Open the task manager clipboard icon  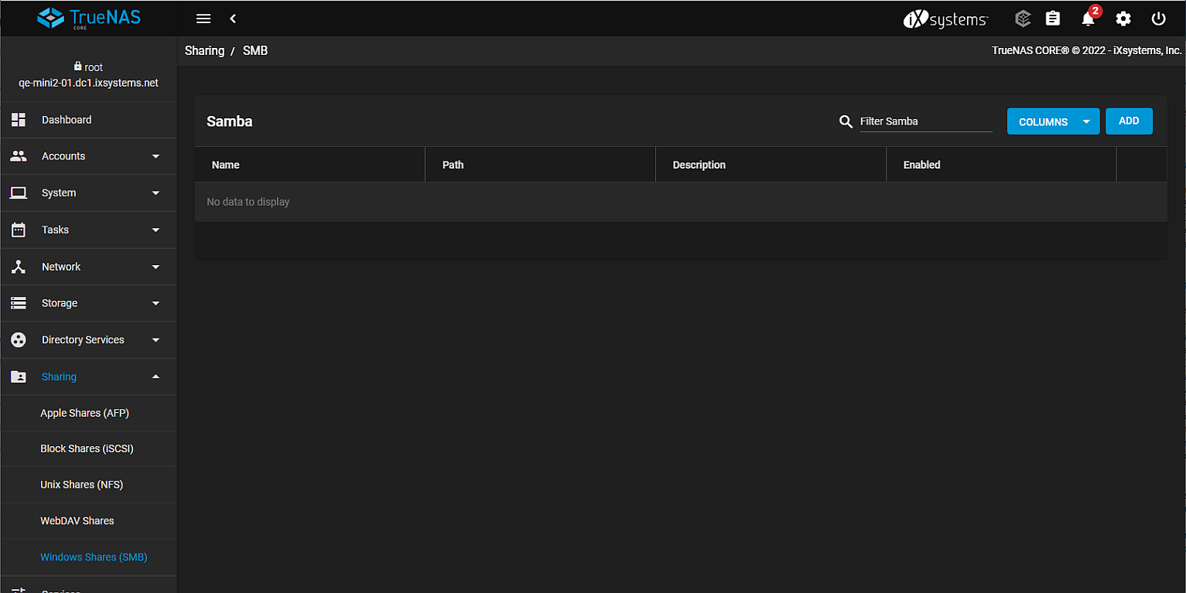1052,19
